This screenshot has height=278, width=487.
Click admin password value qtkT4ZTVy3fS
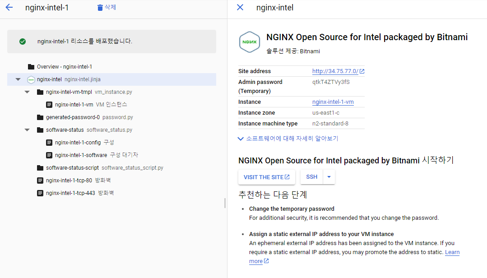pyautogui.click(x=331, y=82)
